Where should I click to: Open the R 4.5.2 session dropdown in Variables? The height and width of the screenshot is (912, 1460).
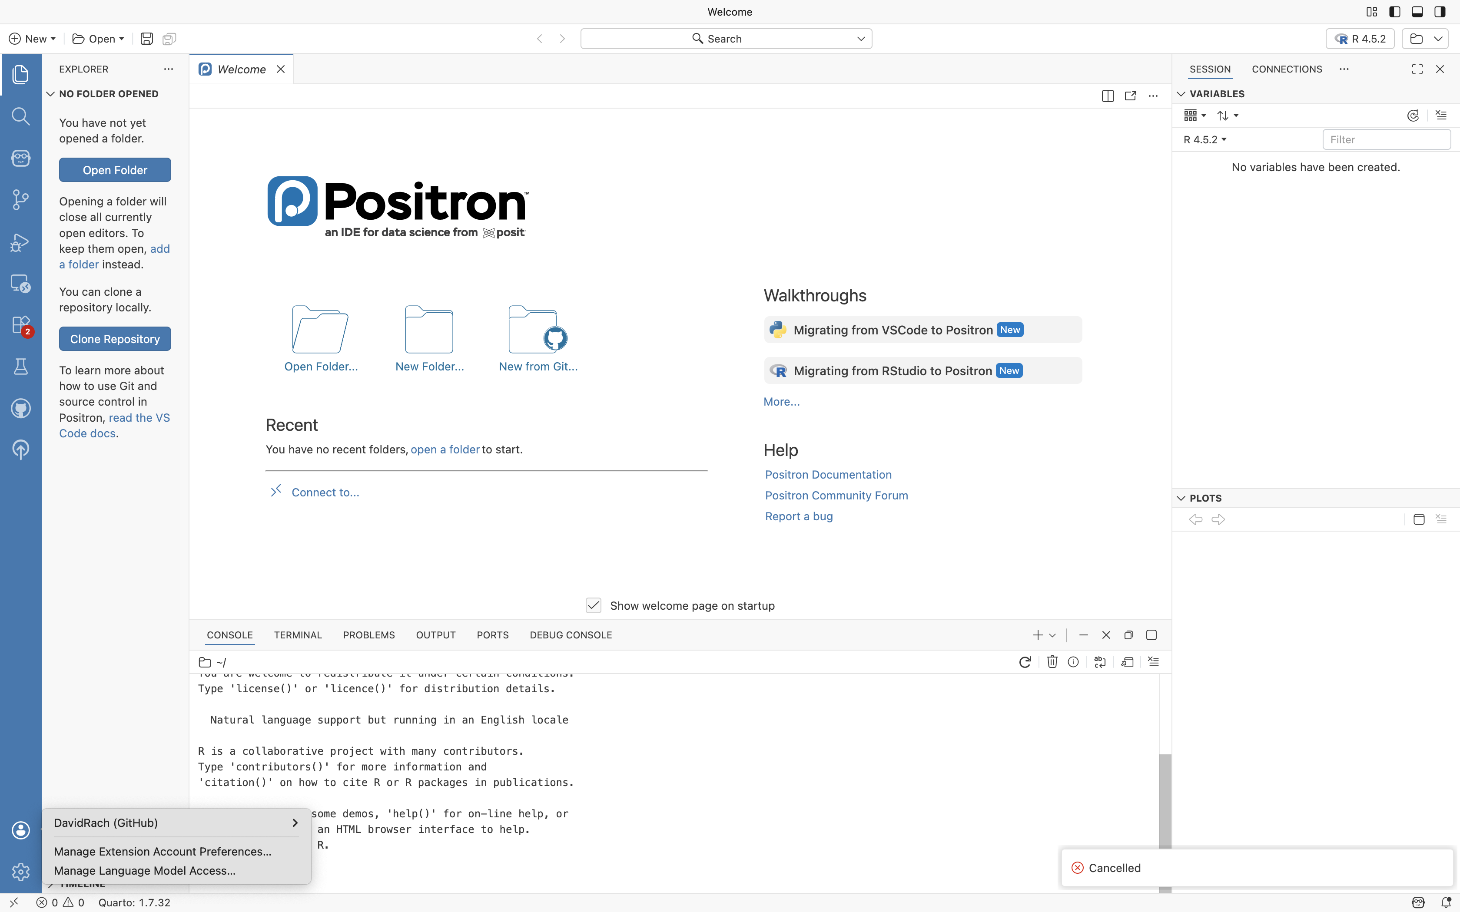(x=1205, y=139)
